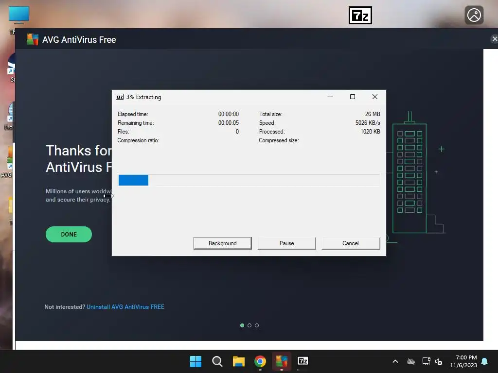Click the Compression ratio label
Image resolution: width=498 pixels, height=373 pixels.
[139, 140]
